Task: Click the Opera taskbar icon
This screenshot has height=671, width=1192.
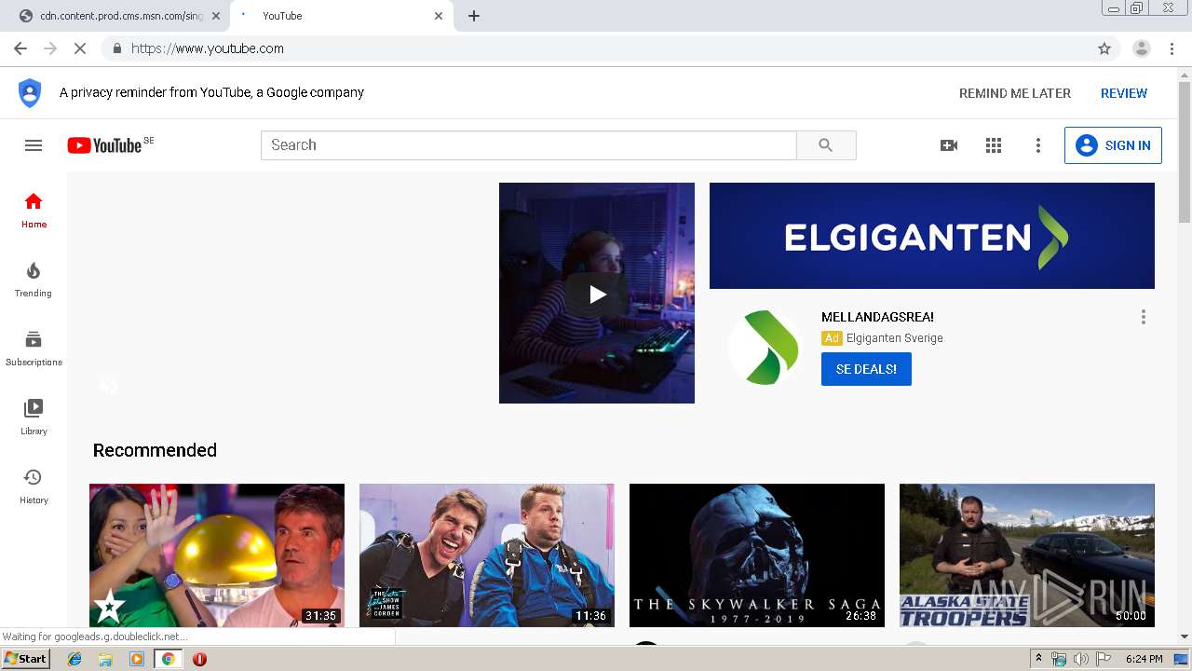Action: 199,659
